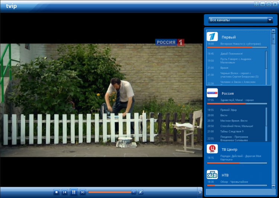Click the video playback area
279x198 pixels.
(101, 100)
